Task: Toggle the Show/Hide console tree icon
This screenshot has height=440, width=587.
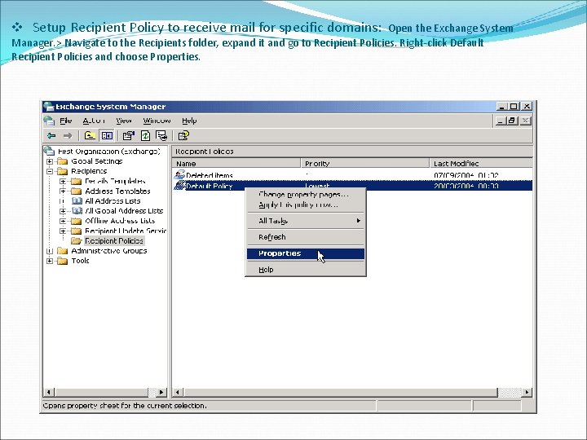Action: [107, 135]
